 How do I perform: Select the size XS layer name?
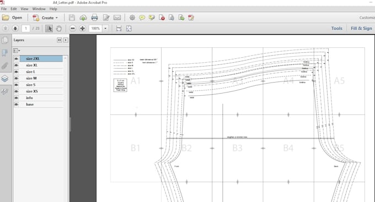[x=32, y=91]
